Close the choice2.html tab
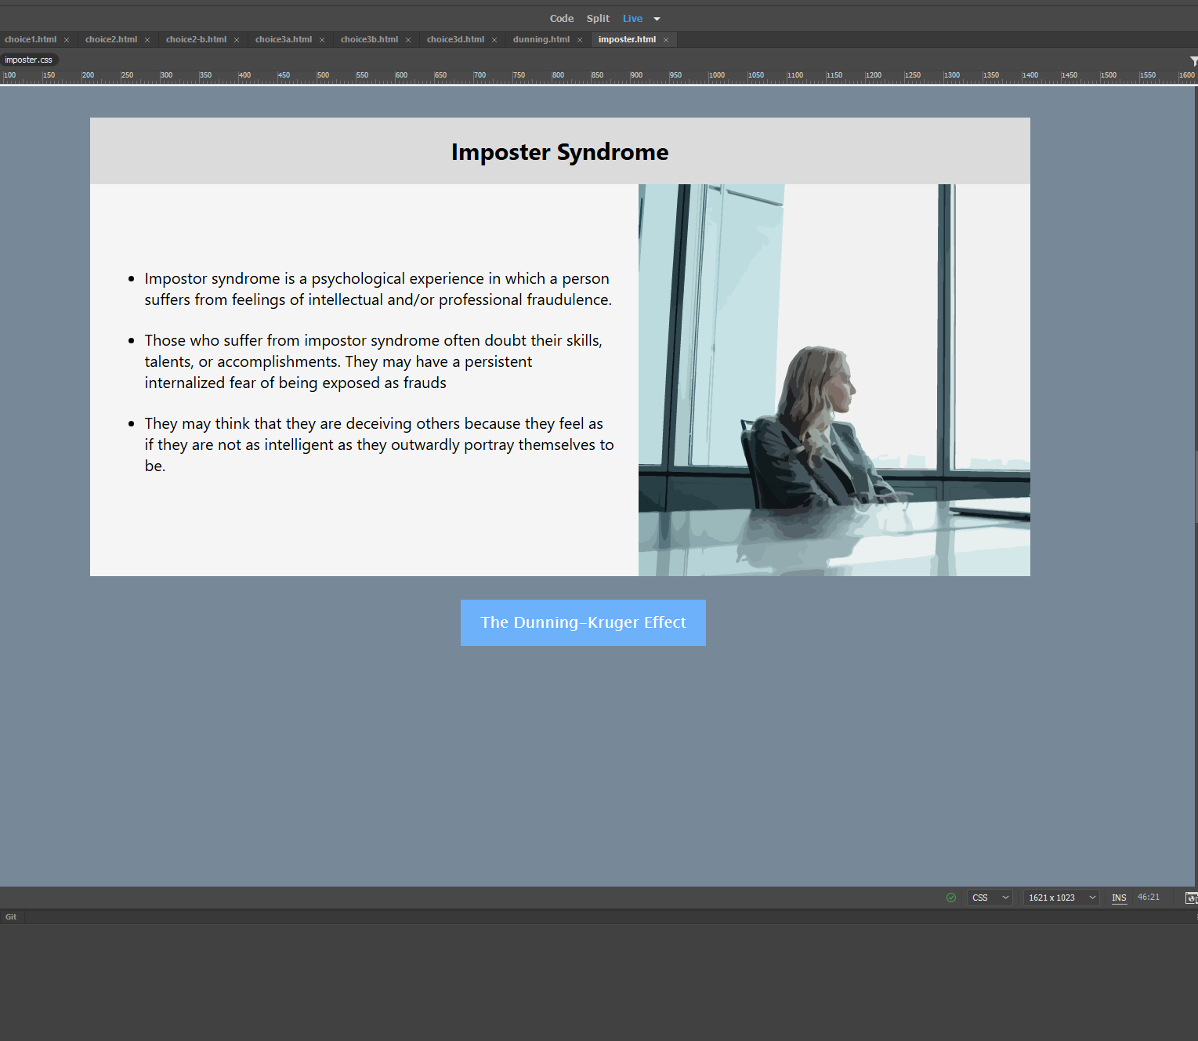 point(147,40)
